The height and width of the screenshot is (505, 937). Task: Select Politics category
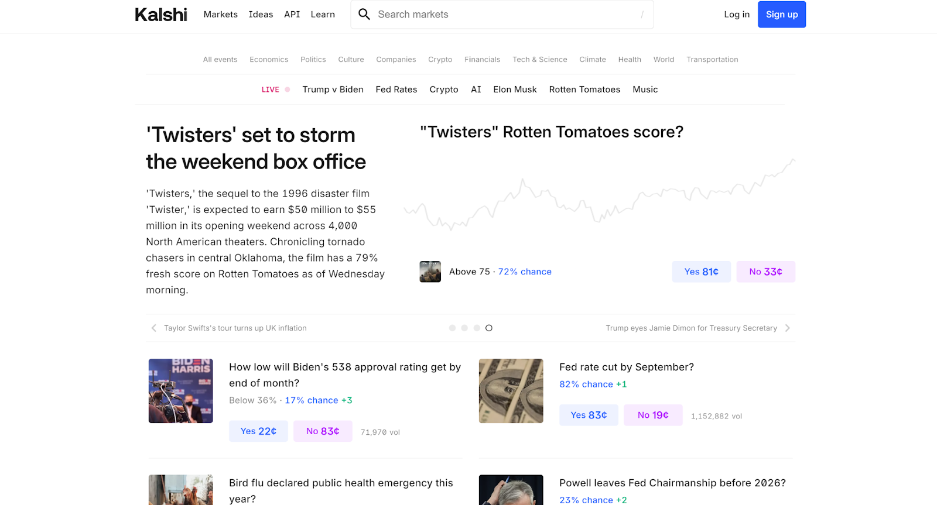[x=313, y=60]
